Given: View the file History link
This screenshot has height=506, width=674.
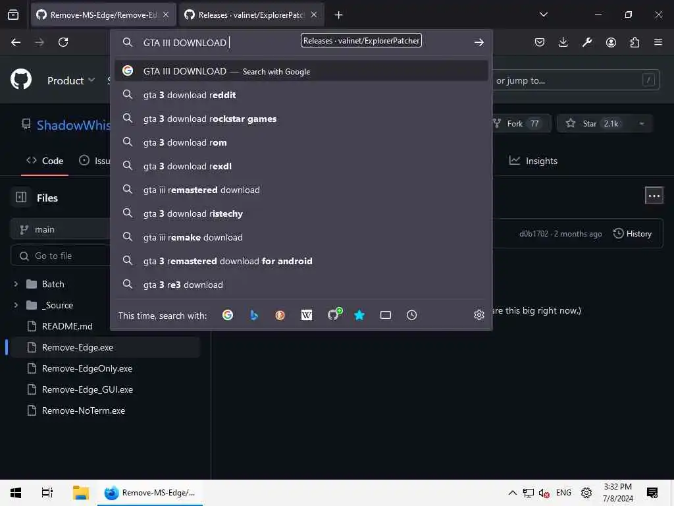Looking at the screenshot, I should click(633, 234).
